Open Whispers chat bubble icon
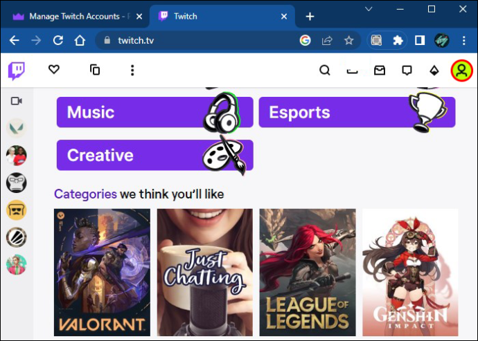This screenshot has width=478, height=341. point(407,71)
